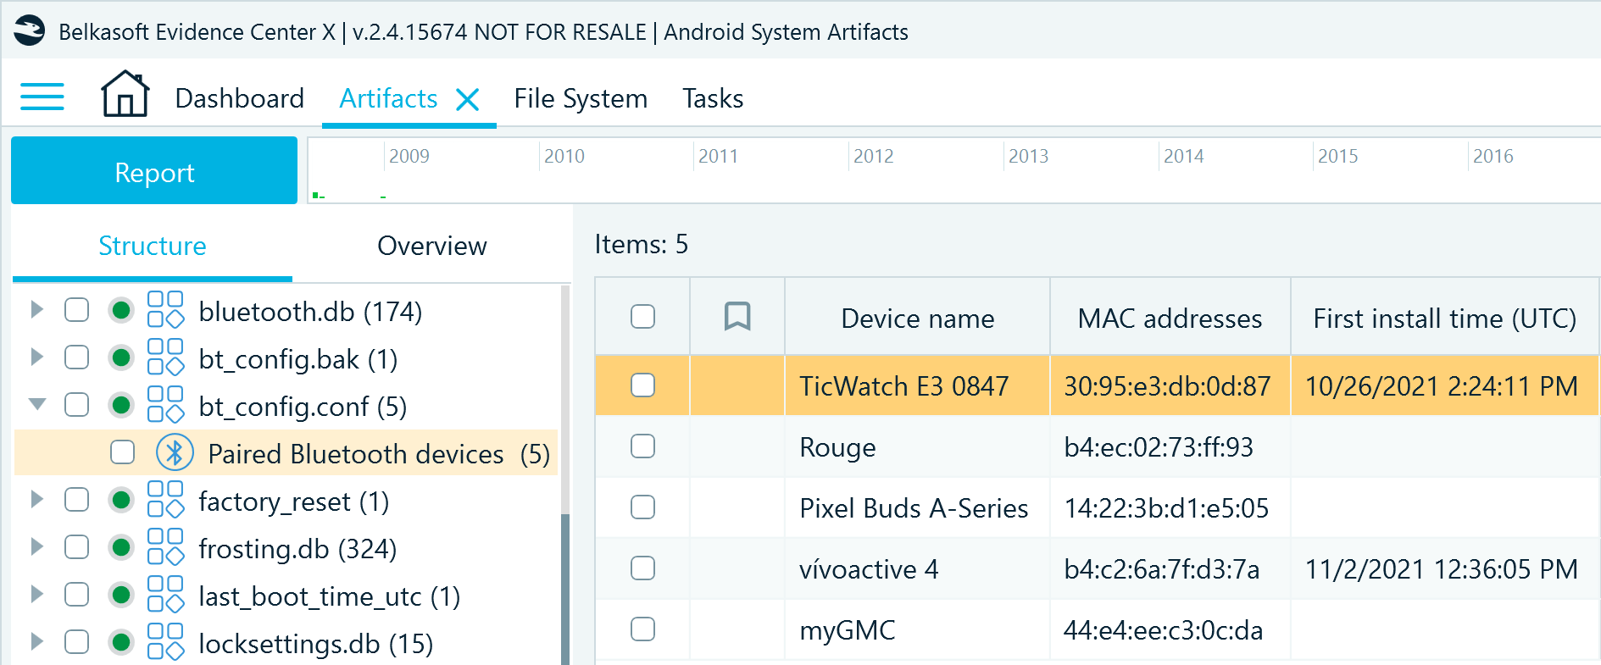The height and width of the screenshot is (665, 1601).
Task: Click green status dot for bt_config.conf
Action: pos(121,405)
